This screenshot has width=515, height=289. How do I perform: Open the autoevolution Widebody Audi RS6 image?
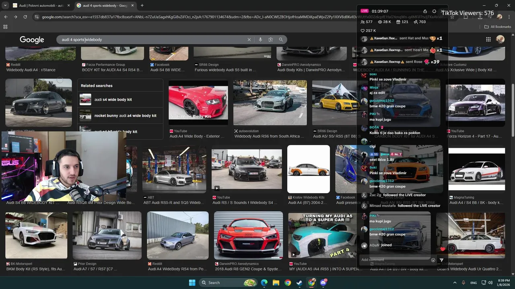tap(270, 103)
